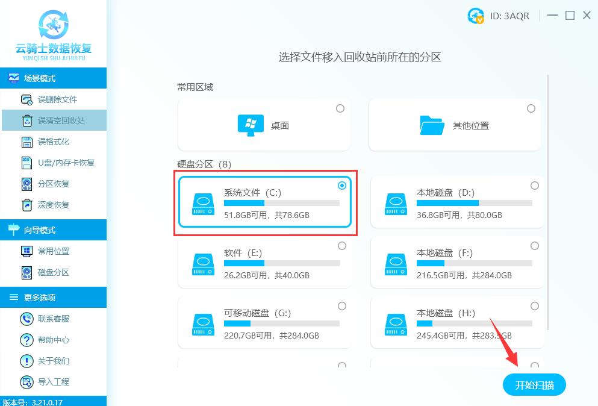Click the drive icon for 本地磁盘 (H:)
Image resolution: width=598 pixels, height=406 pixels.
[x=396, y=325]
